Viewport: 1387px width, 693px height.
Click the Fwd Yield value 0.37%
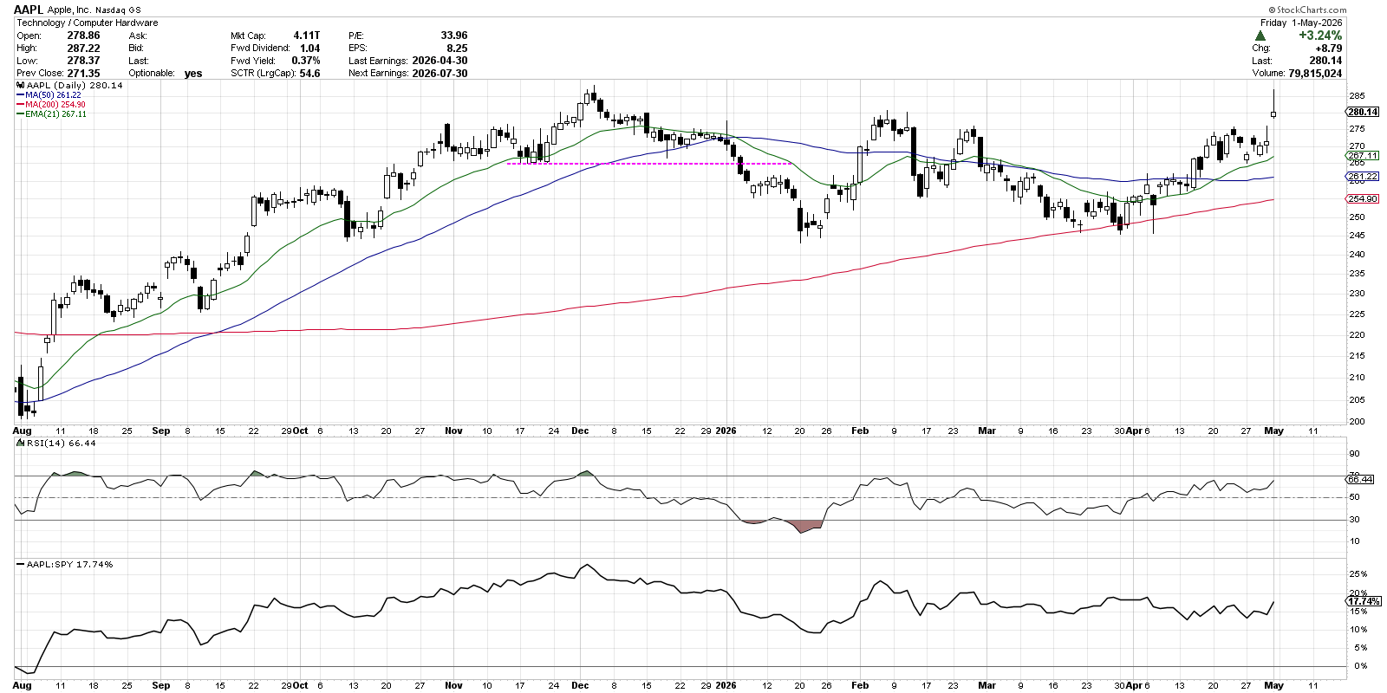(305, 61)
